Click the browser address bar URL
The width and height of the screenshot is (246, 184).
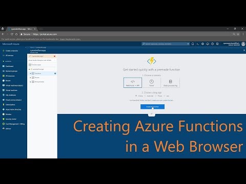tap(45, 34)
